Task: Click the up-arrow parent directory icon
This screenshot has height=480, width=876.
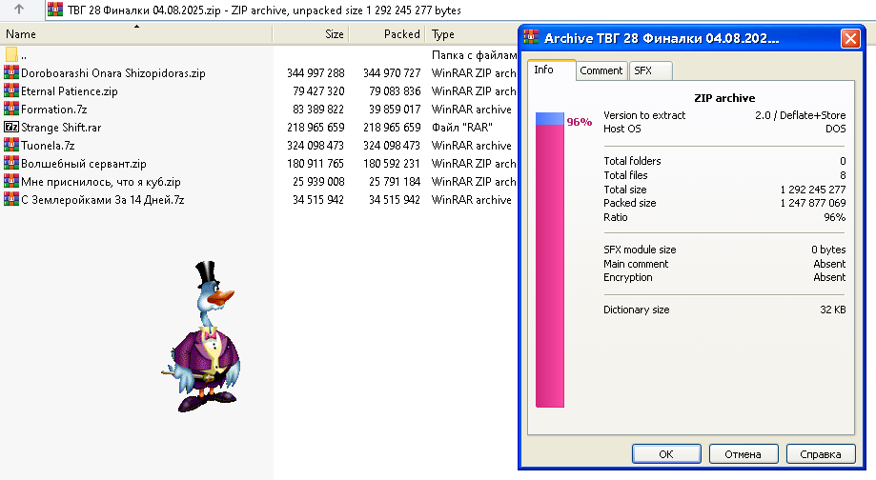Action: (x=18, y=10)
